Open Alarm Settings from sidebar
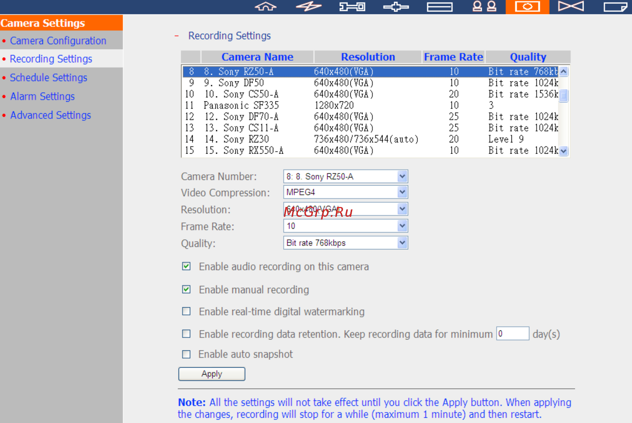 tap(42, 96)
